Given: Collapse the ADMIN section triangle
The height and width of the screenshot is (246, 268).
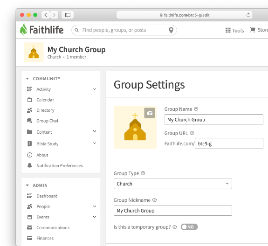Looking at the screenshot, I should pos(27,185).
